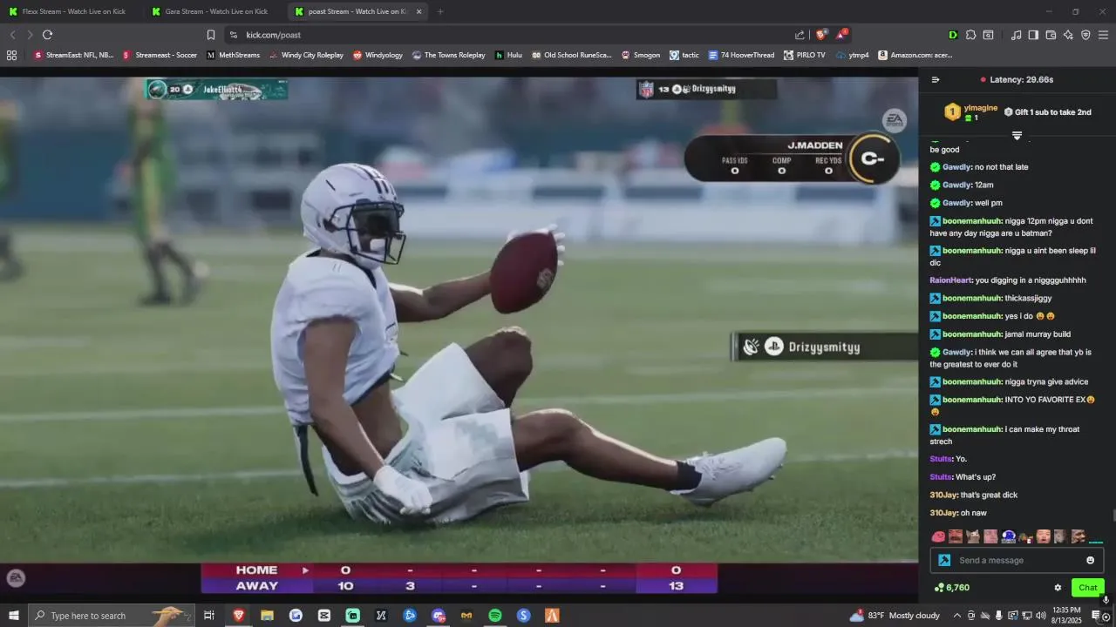Expand the gift leaderboard chevron

point(1017,136)
